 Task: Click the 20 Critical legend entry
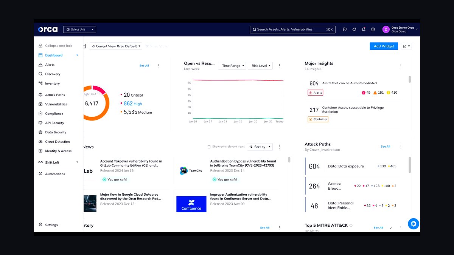click(133, 95)
